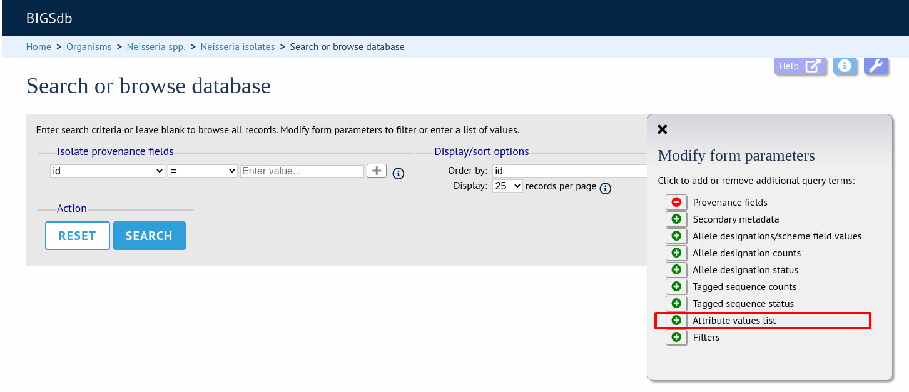Viewport: 909px width, 392px height.
Task: Add Secondary metadata query term
Action: point(676,219)
